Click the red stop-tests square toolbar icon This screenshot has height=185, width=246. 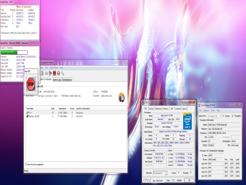(x=54, y=73)
